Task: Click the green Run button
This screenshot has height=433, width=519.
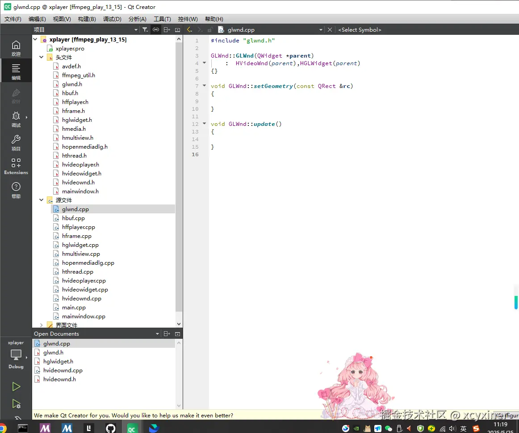Action: [16, 387]
